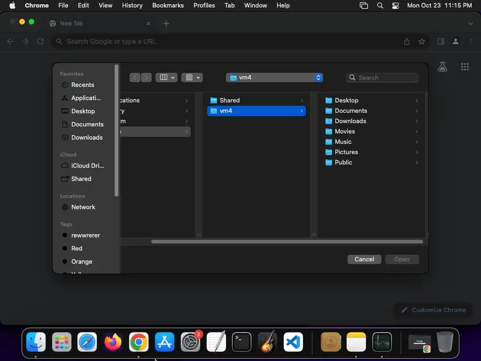
Task: Open System Settings from the dock
Action: tap(190, 342)
